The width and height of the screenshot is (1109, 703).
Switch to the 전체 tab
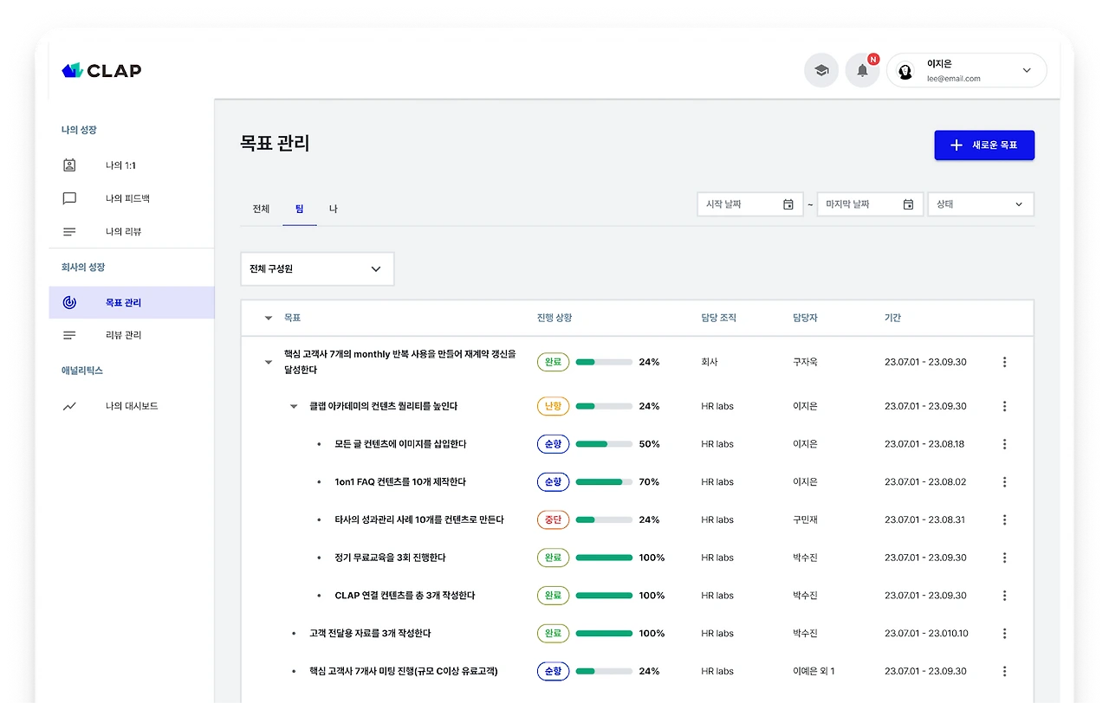pos(261,209)
